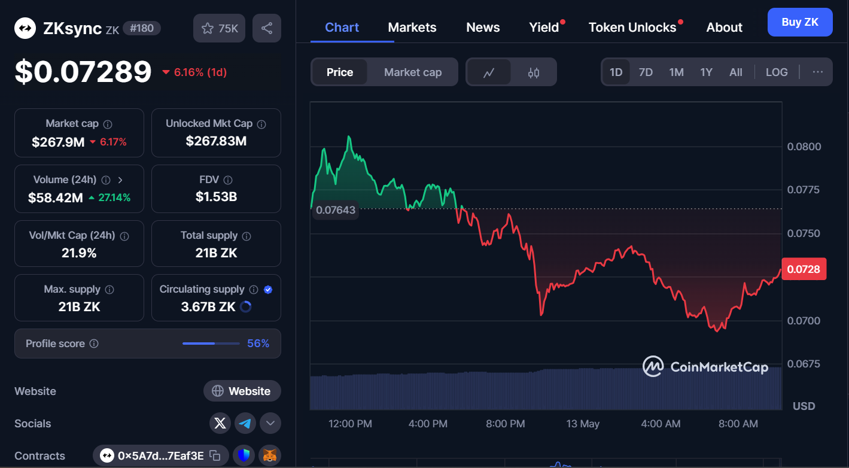Show Max. supply info icon
The width and height of the screenshot is (849, 468).
[x=109, y=290]
